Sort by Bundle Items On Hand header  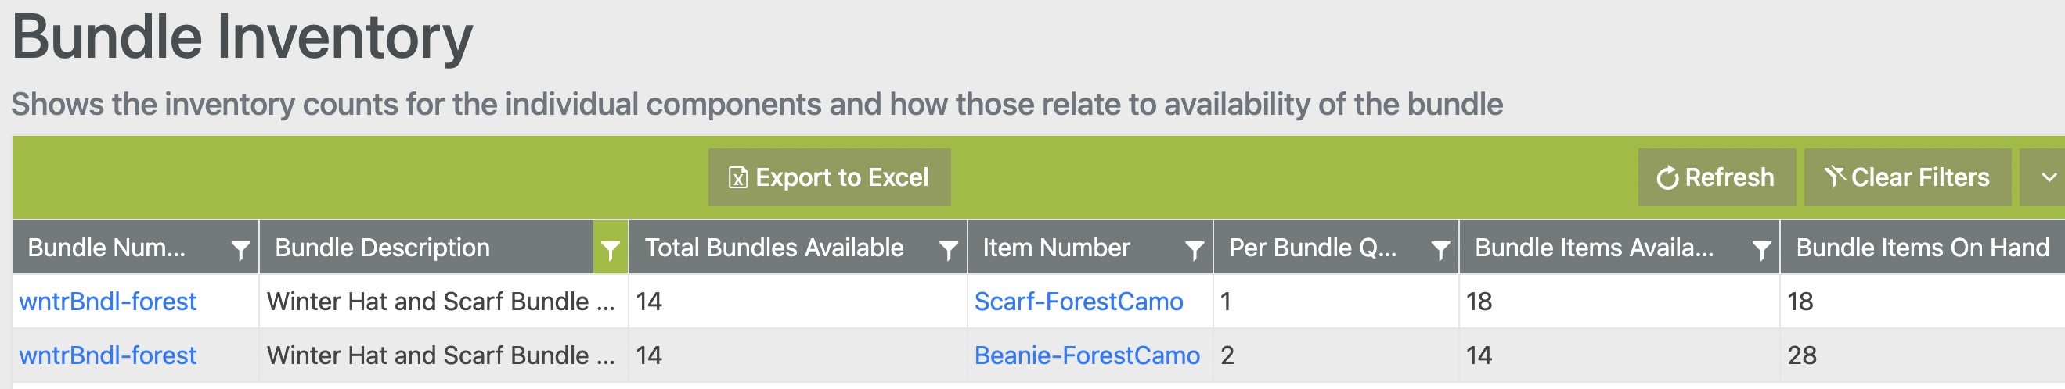pyautogui.click(x=1922, y=248)
